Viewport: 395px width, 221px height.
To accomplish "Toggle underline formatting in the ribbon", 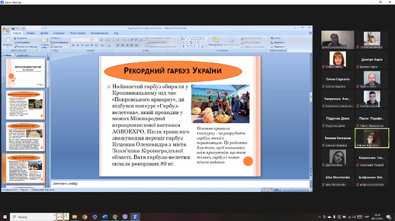I will (82, 46).
